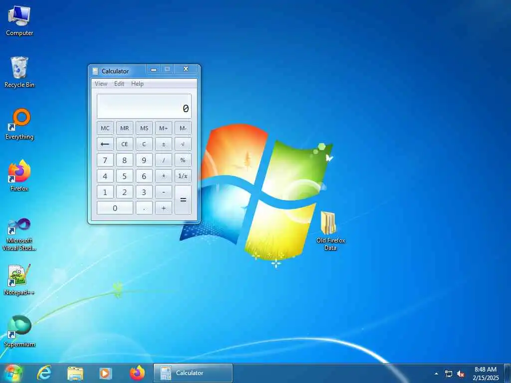This screenshot has height=383, width=511.
Task: Click digit 7 on the calculator
Action: (x=105, y=160)
